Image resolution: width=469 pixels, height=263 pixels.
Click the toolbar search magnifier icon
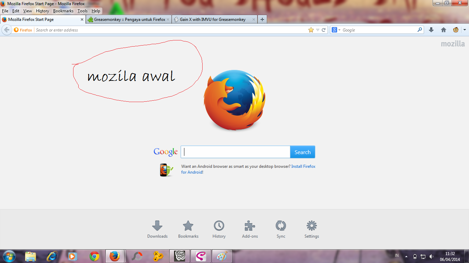click(x=420, y=30)
